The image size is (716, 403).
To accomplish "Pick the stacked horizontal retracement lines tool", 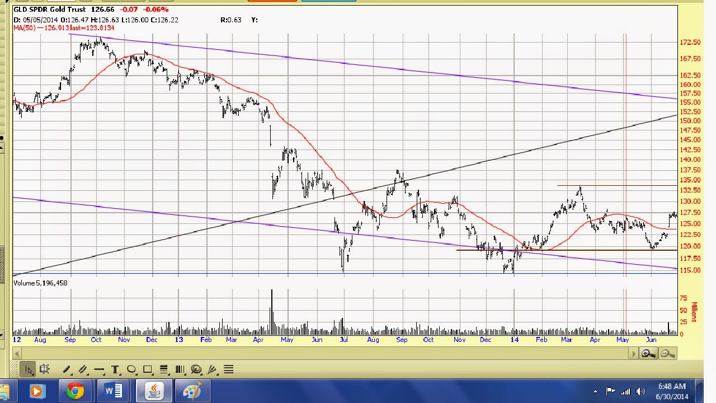I will 164,369.
